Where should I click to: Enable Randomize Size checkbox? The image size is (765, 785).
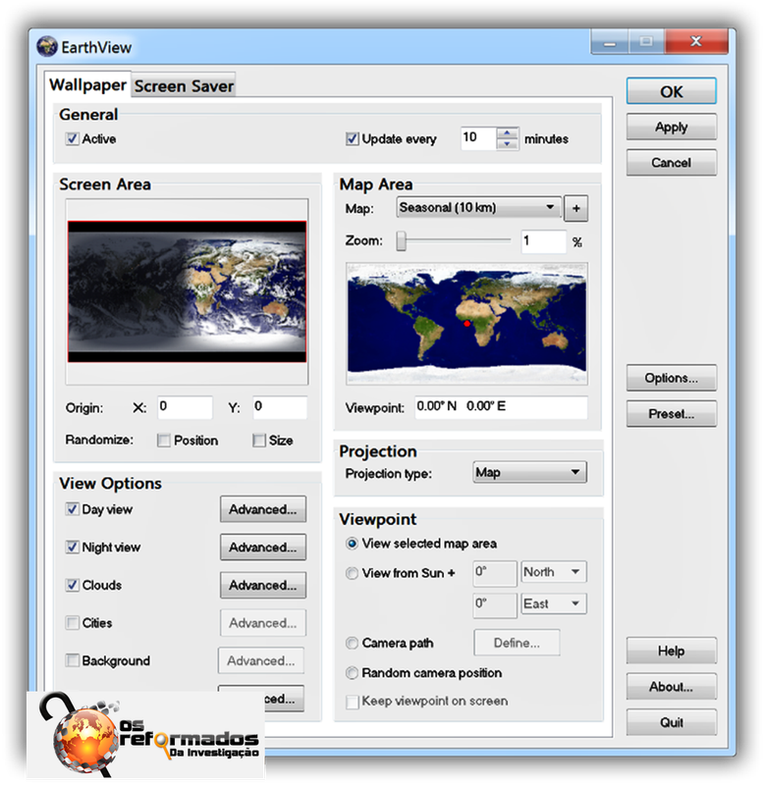point(258,440)
